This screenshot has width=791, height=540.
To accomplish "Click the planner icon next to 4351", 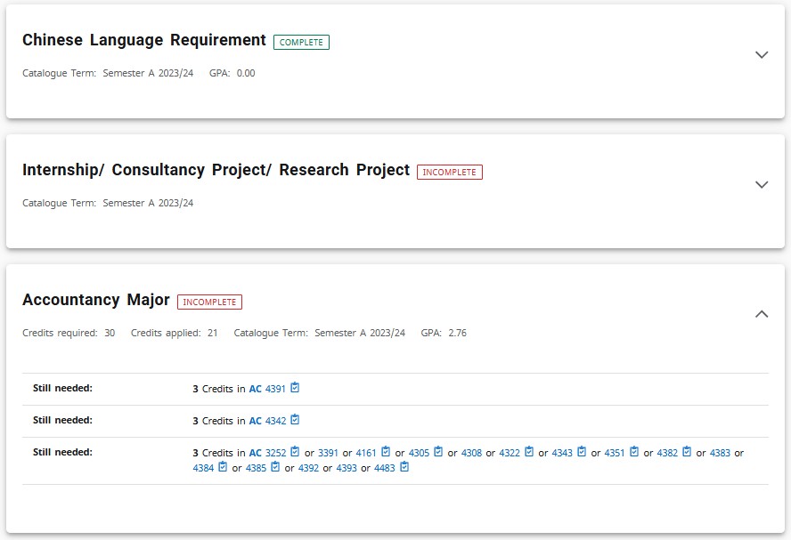I will [x=634, y=451].
